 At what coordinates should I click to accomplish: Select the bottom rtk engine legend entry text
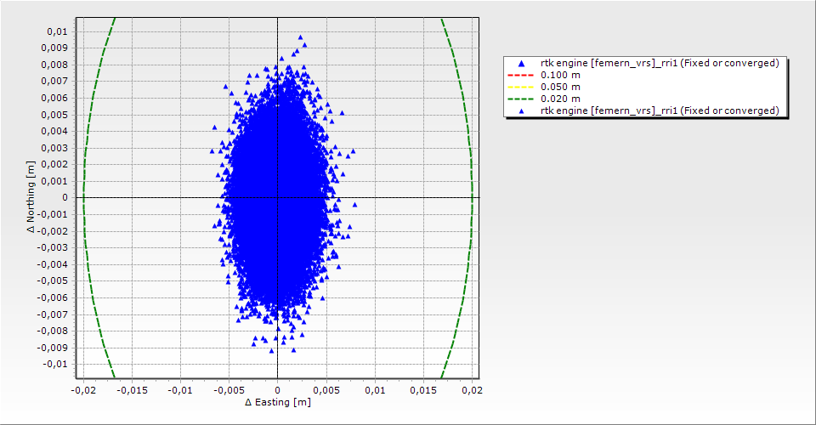(x=660, y=110)
